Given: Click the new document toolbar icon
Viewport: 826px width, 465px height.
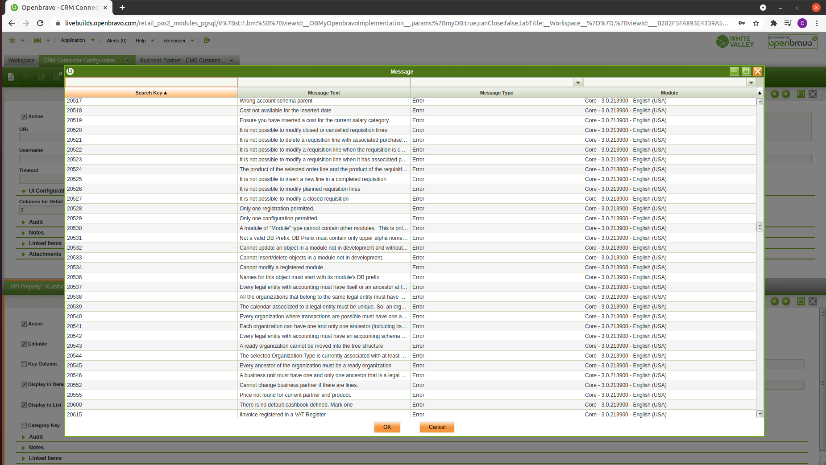Looking at the screenshot, I should coord(11,77).
